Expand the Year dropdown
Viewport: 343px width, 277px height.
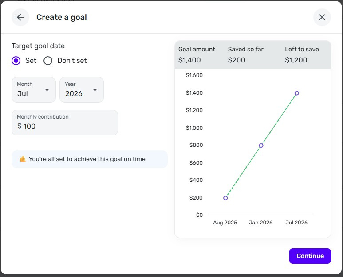tap(82, 90)
